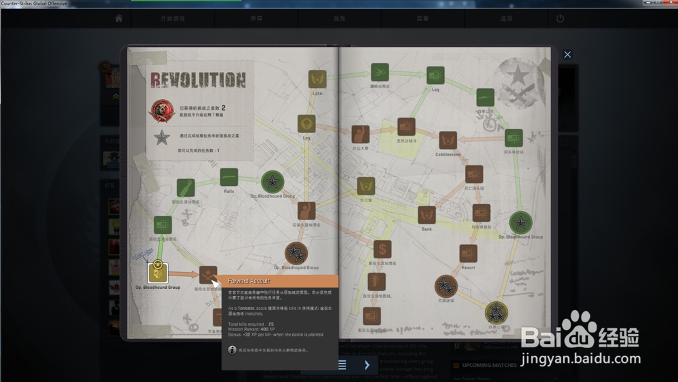The height and width of the screenshot is (382, 678).
Task: Select the brown 列车停放站 mission node
Action: [481, 213]
